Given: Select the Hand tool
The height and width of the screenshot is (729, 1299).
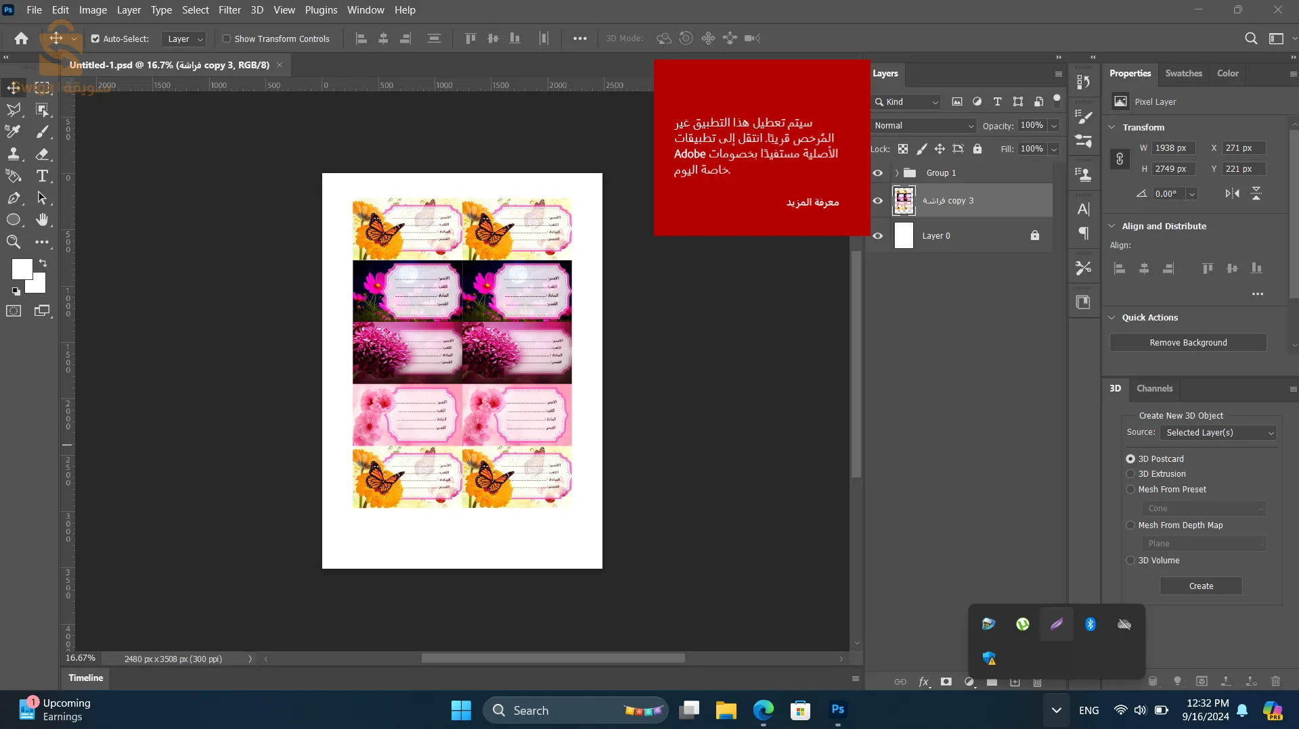Looking at the screenshot, I should [42, 220].
